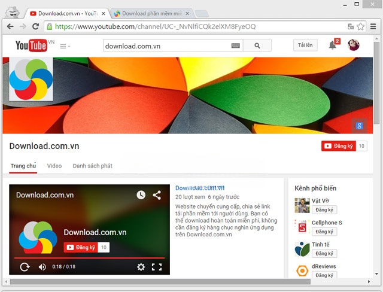Click the video progress bar
383x292 pixels.
click(x=89, y=258)
